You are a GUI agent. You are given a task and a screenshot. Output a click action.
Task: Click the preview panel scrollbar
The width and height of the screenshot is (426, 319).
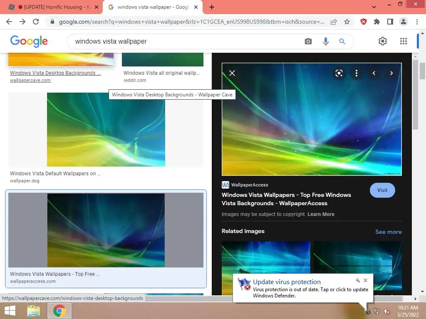(415, 94)
